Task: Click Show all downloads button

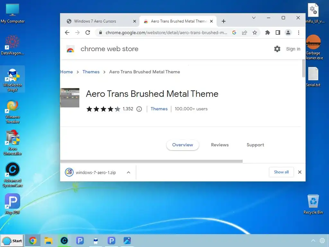Action: [x=281, y=172]
